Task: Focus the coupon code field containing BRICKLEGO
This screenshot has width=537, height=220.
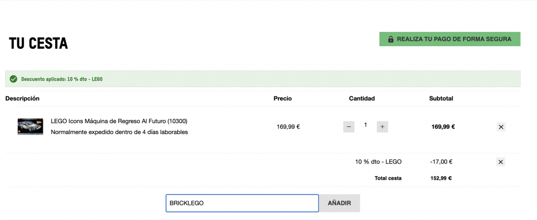Action: 242,203
